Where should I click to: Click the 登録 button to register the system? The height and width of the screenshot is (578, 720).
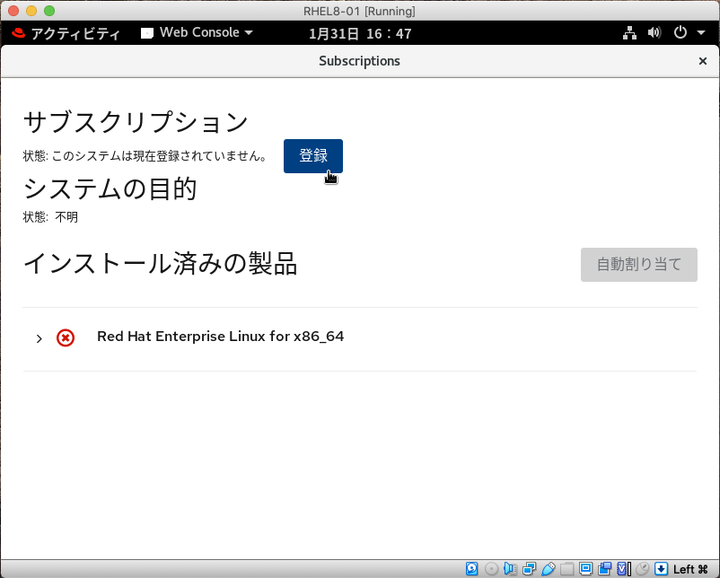pyautogui.click(x=312, y=155)
